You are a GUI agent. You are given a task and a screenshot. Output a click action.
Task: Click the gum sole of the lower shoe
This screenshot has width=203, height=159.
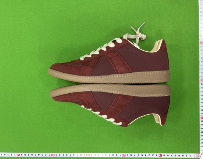[110, 90]
